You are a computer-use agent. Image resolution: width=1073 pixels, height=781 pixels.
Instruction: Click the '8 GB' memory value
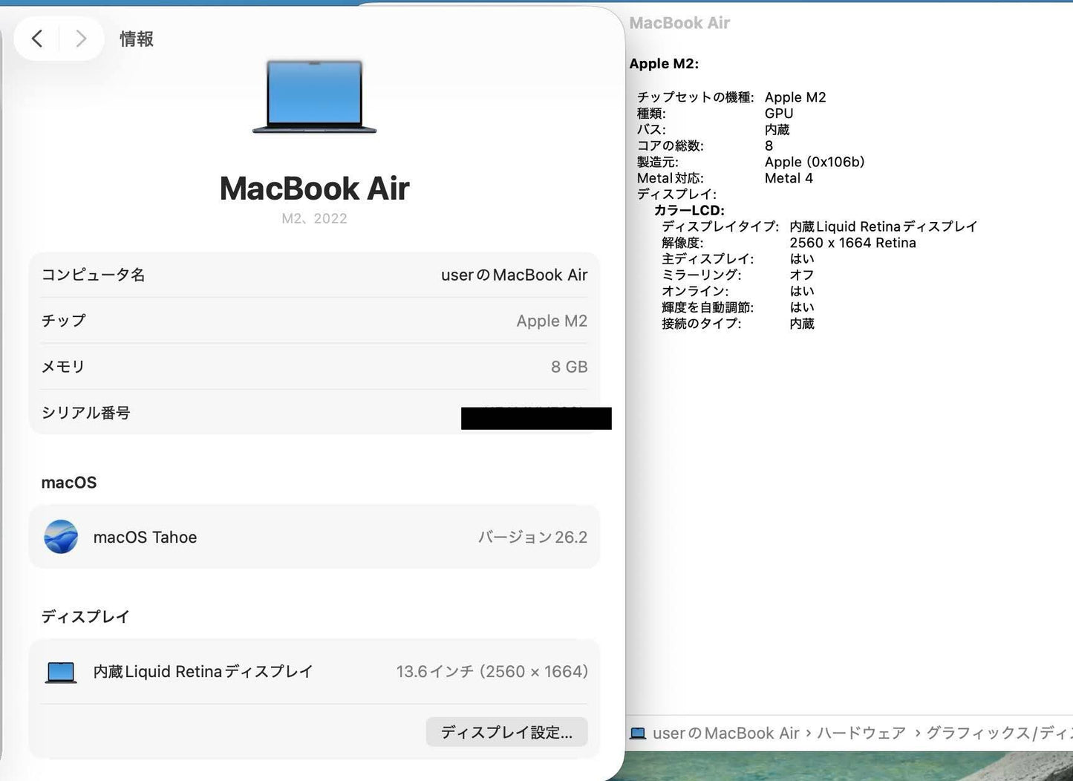[x=569, y=367]
